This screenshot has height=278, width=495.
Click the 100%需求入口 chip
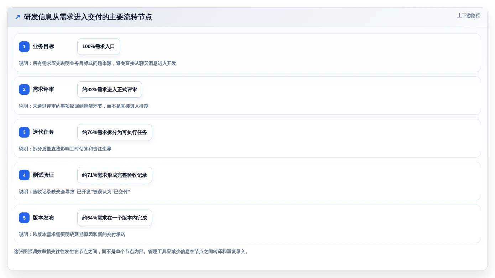click(99, 47)
